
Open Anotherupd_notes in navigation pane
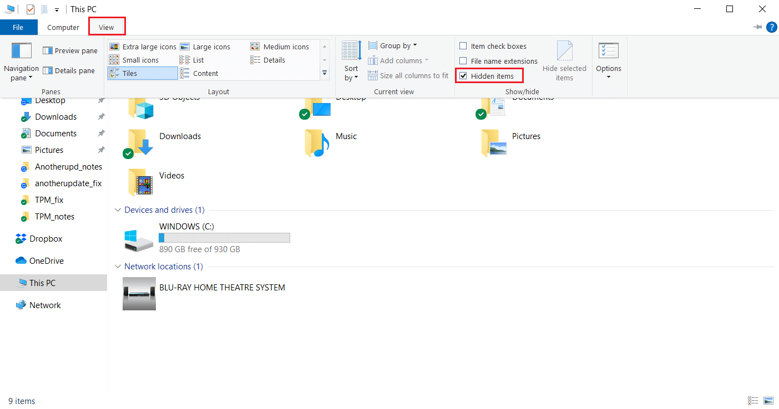tap(68, 167)
